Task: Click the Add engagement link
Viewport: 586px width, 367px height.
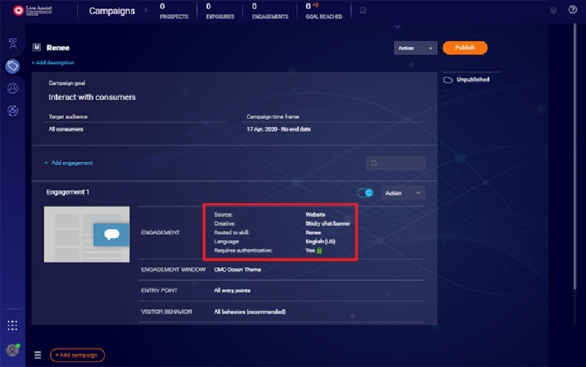Action: [69, 162]
